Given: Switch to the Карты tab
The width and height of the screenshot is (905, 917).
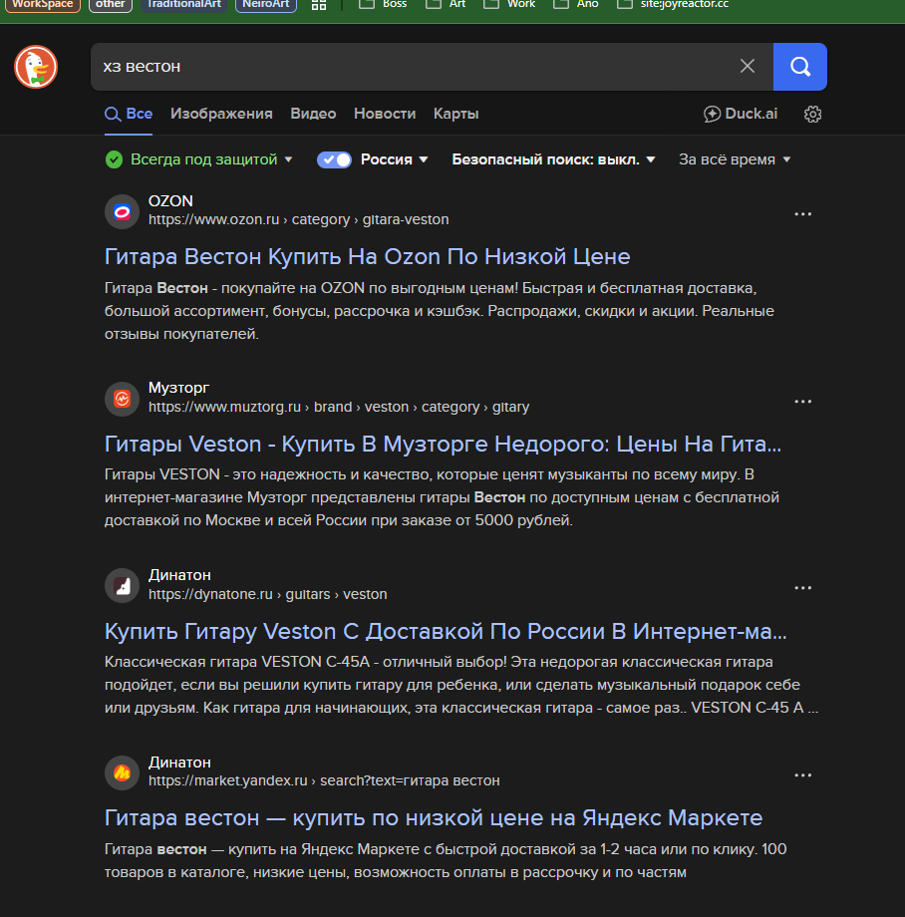Looking at the screenshot, I should [456, 114].
